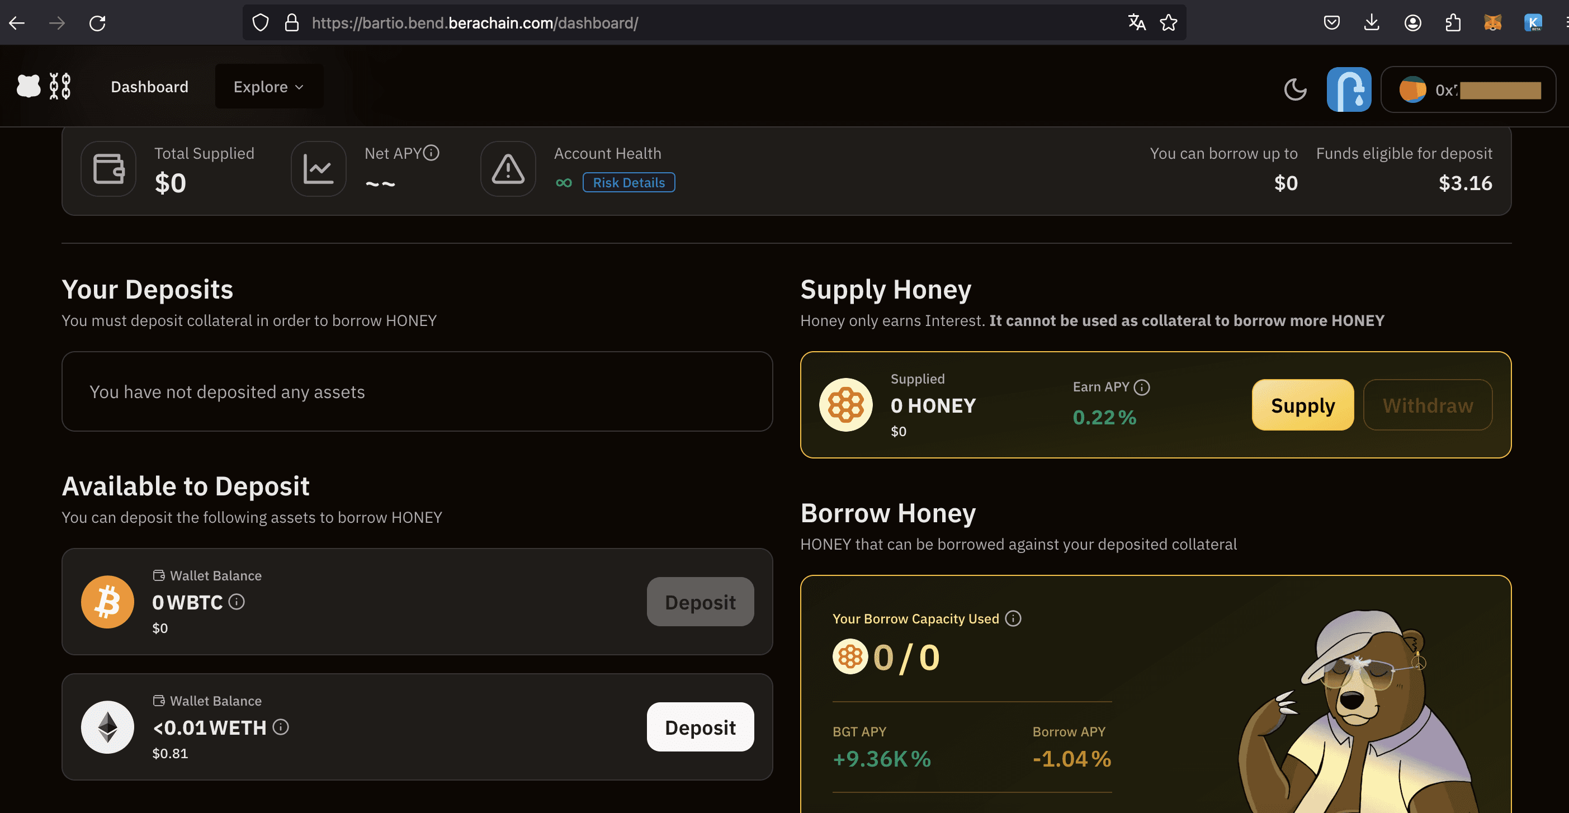The width and height of the screenshot is (1569, 813).
Task: Toggle dark mode moon icon
Action: click(x=1295, y=89)
